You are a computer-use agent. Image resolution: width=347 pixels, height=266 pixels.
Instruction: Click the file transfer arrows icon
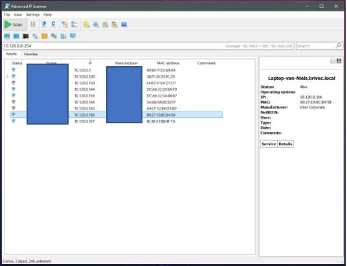[35, 36]
